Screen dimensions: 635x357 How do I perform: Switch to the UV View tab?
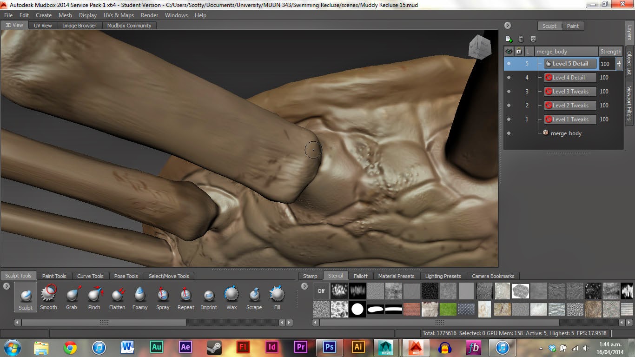(43, 26)
